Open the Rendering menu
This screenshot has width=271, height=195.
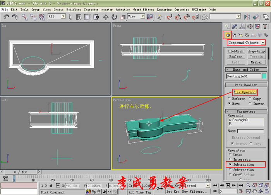(164, 10)
